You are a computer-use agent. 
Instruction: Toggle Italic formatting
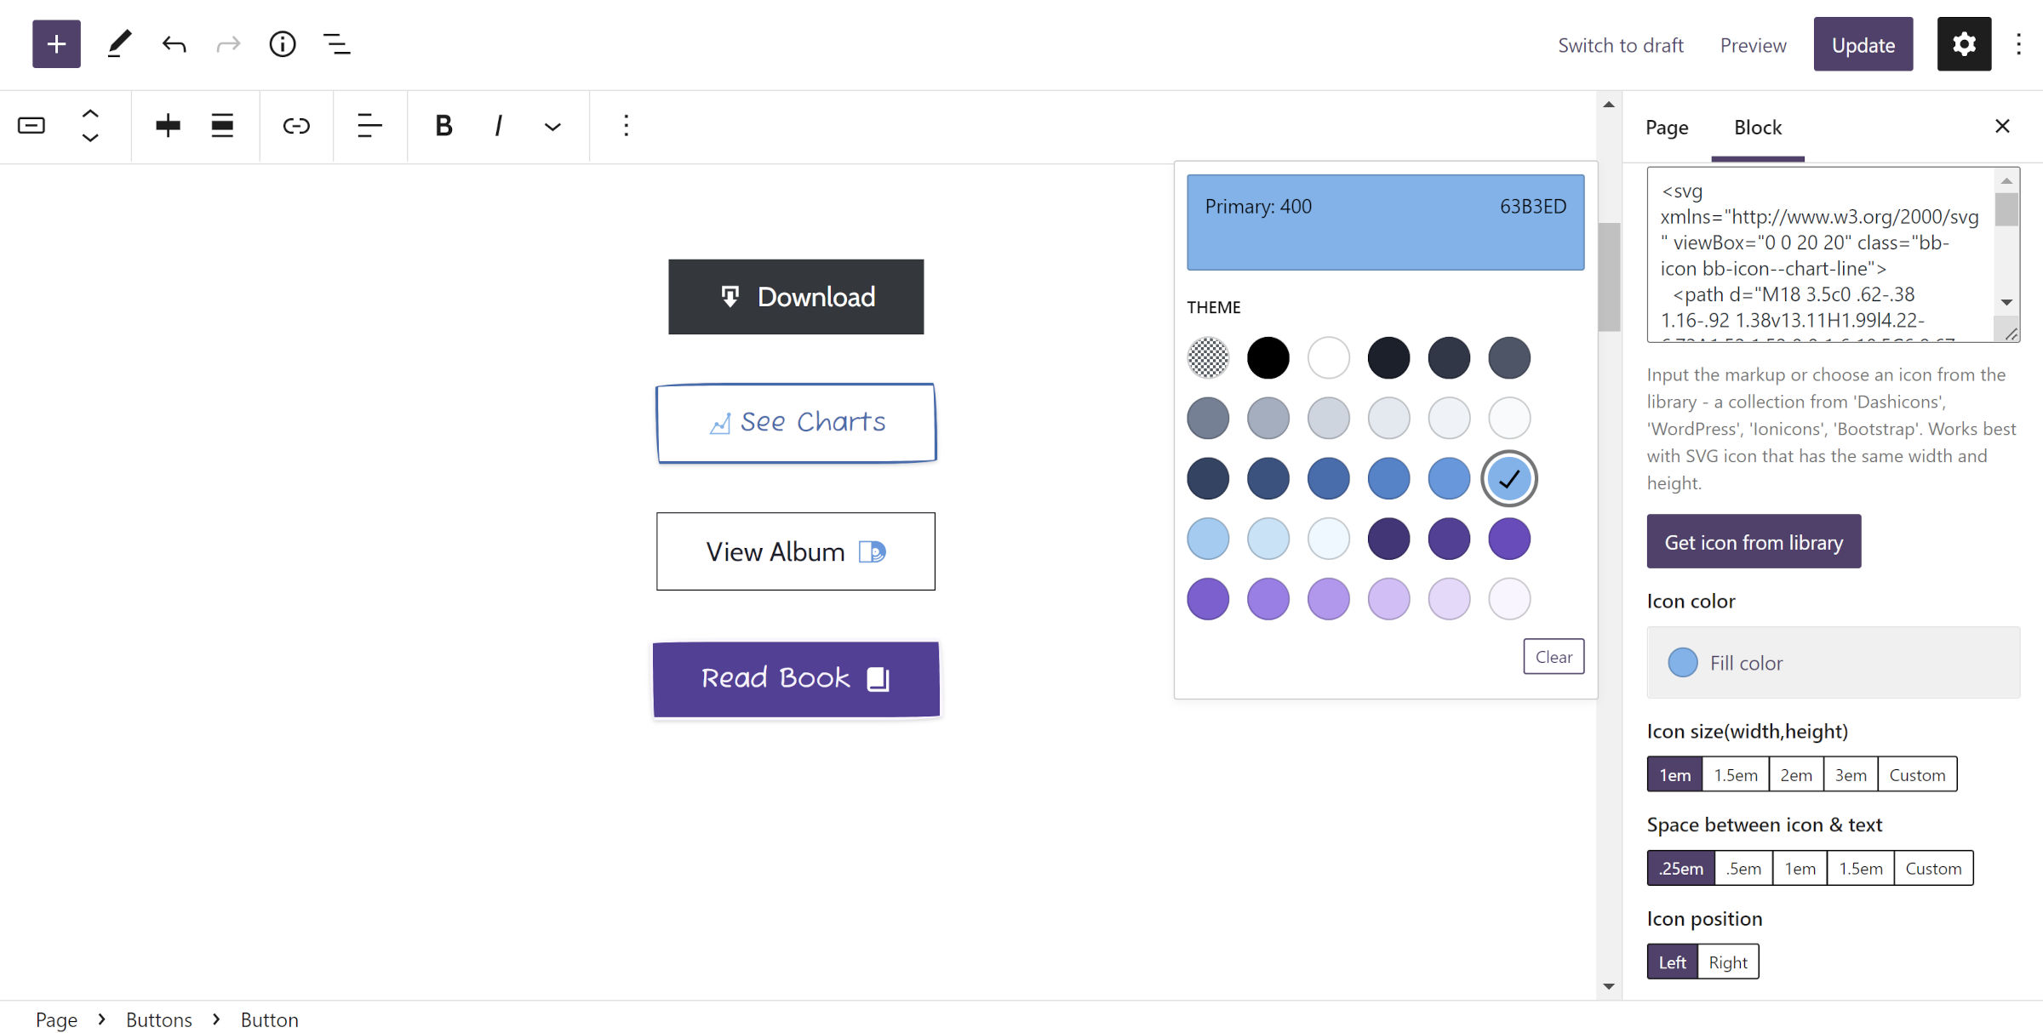(x=498, y=127)
